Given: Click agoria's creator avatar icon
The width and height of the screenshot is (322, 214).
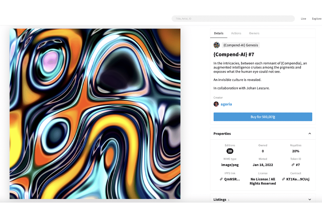Looking at the screenshot, I should point(216,104).
